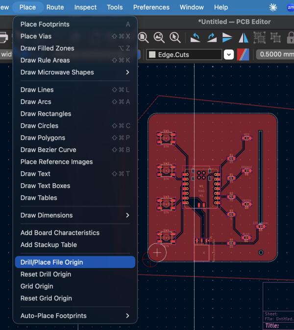294x330 pixels.
Task: Click the Mirror vertically (flip) icon
Action: tap(227, 37)
